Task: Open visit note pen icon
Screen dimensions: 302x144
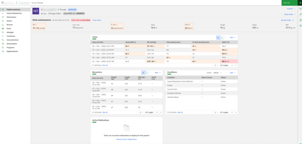Action: pos(300,14)
